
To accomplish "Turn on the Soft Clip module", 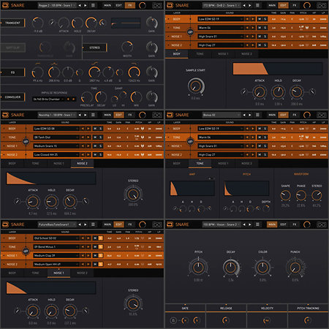I will pyautogui.click(x=12, y=48).
